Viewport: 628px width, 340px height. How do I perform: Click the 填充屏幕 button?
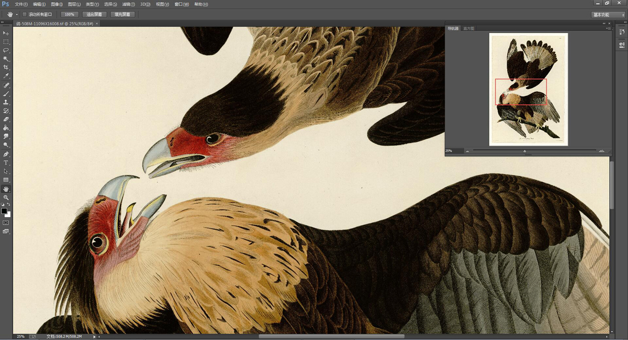coord(123,15)
